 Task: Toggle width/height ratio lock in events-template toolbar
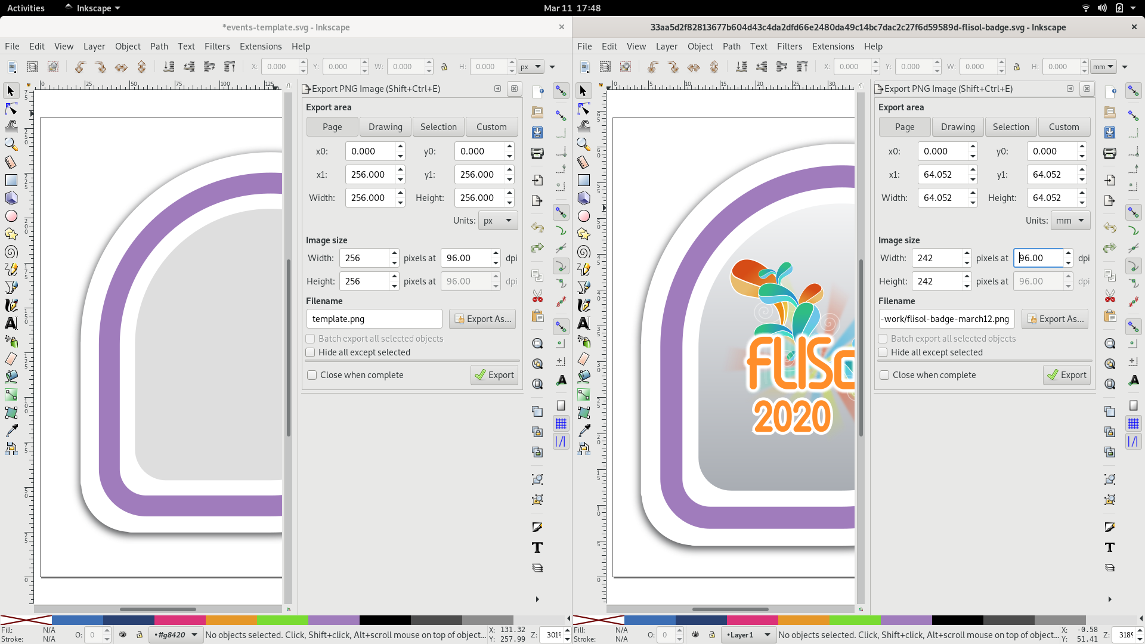(444, 67)
